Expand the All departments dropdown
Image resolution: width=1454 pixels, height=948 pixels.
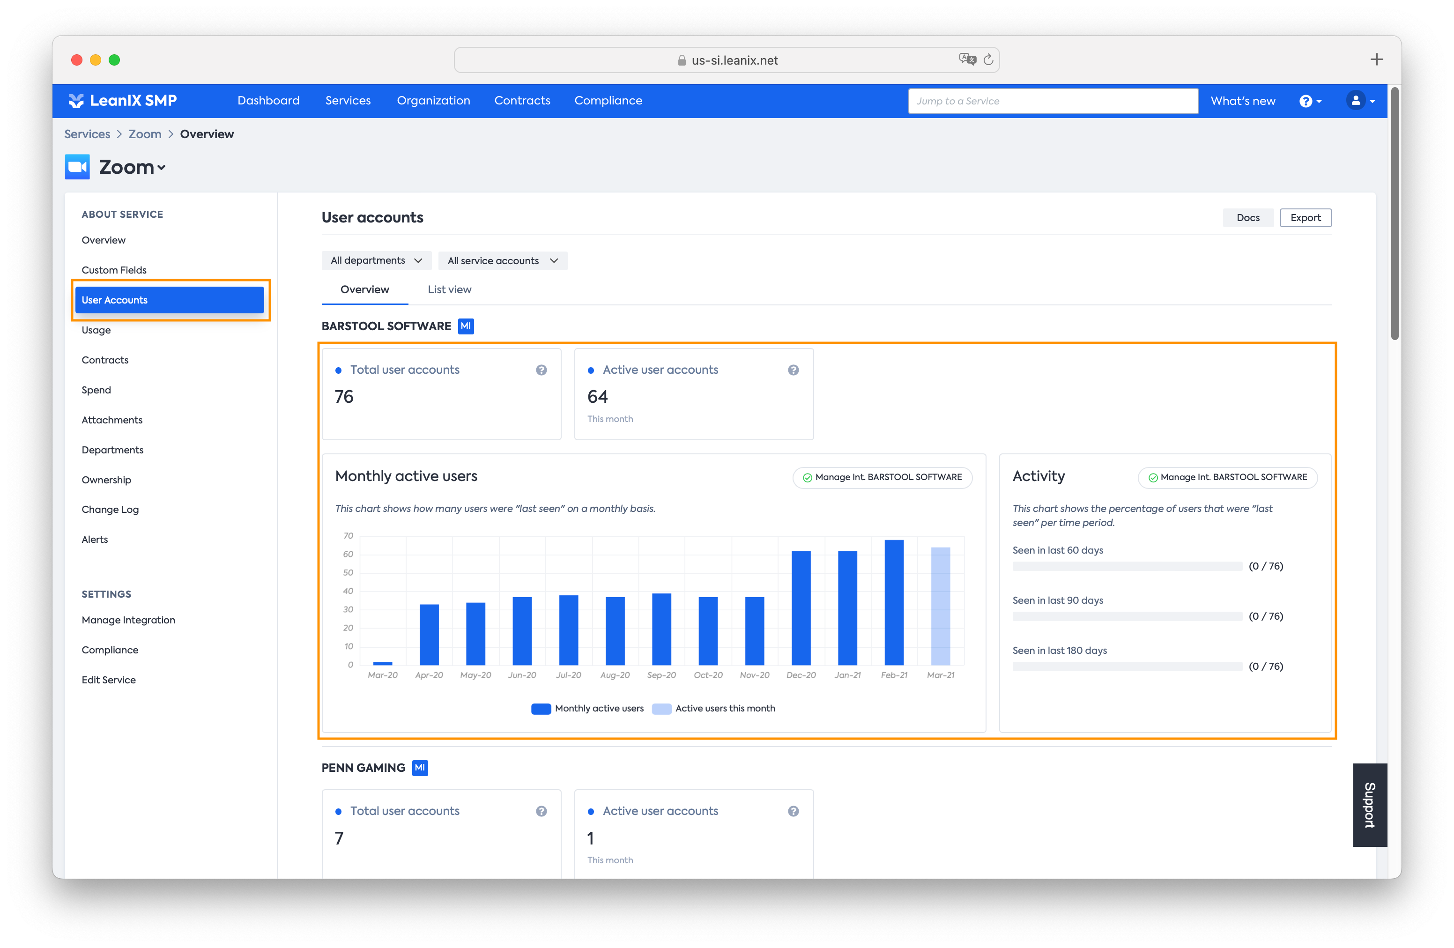(376, 261)
